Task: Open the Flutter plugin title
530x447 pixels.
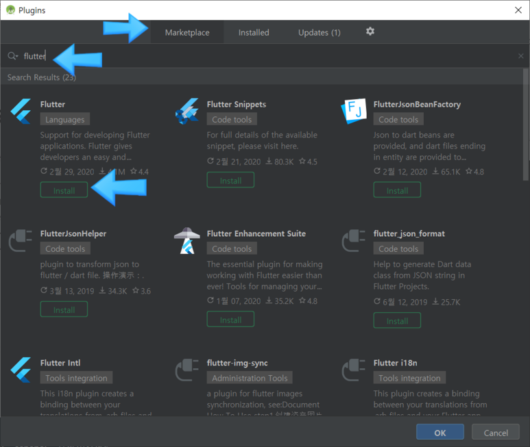Action: (x=53, y=104)
